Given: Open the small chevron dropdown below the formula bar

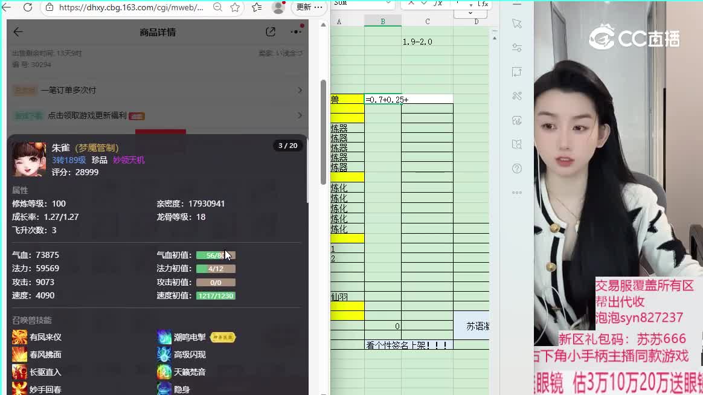Looking at the screenshot, I should pos(470,13).
